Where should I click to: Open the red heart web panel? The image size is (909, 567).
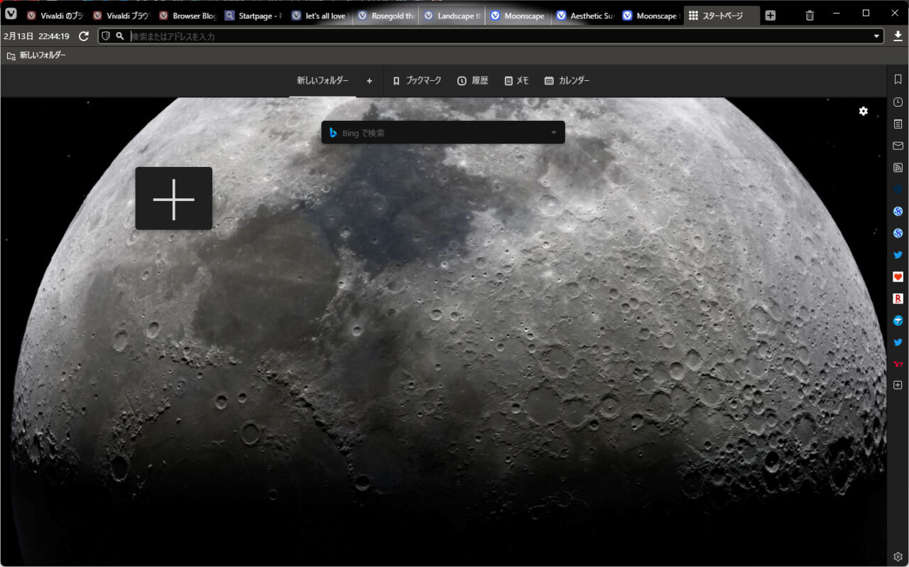pyautogui.click(x=898, y=276)
